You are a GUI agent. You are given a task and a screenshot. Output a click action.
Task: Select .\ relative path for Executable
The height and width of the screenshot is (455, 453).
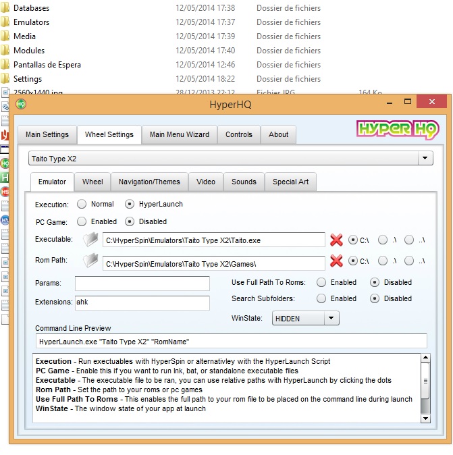tap(383, 240)
